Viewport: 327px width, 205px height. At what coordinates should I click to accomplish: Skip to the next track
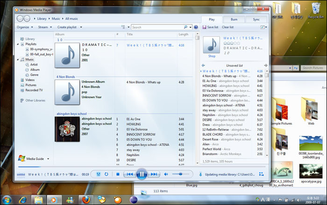[x=154, y=174]
